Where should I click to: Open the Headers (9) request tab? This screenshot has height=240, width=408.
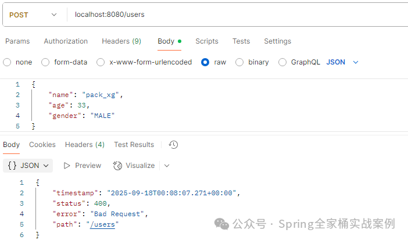pos(121,41)
